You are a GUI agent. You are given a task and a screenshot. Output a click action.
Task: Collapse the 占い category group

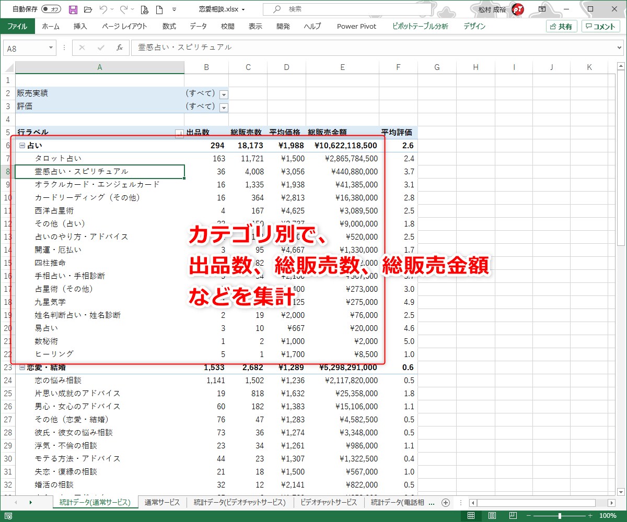pyautogui.click(x=22, y=146)
